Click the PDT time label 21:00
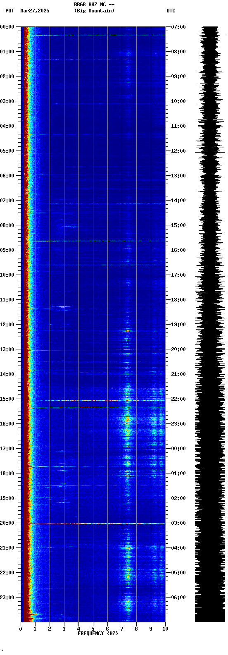 7,548
